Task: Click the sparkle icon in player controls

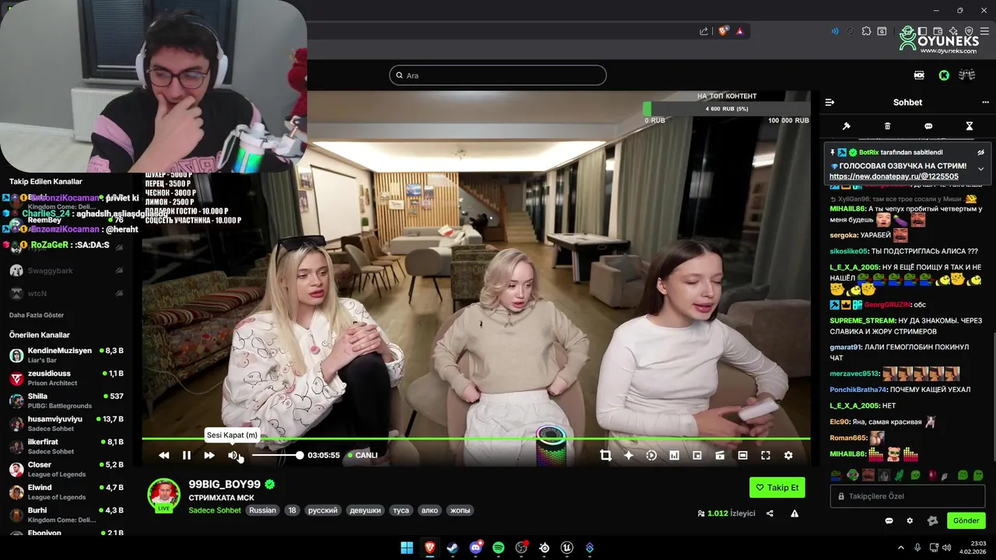Action: (629, 455)
